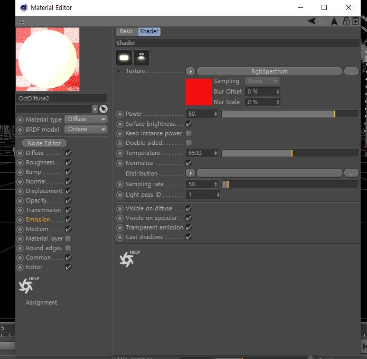Click the BRDF model animation dot

(x=21, y=130)
